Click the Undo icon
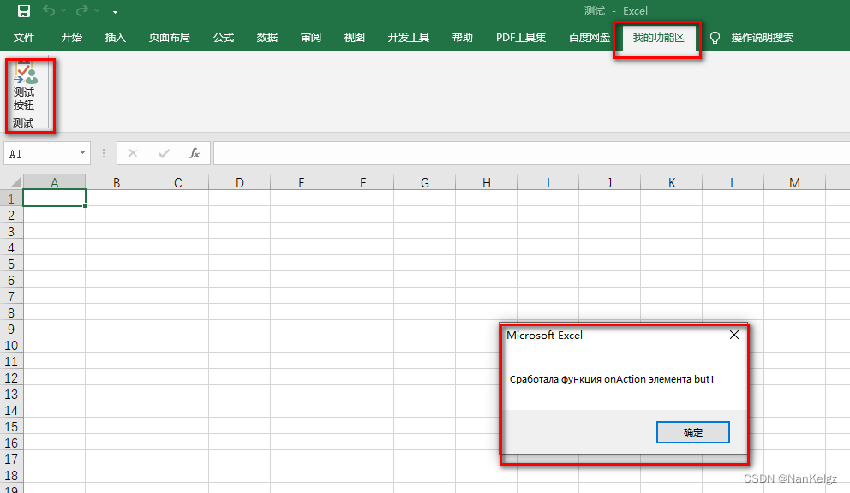This screenshot has width=850, height=493. pyautogui.click(x=50, y=11)
